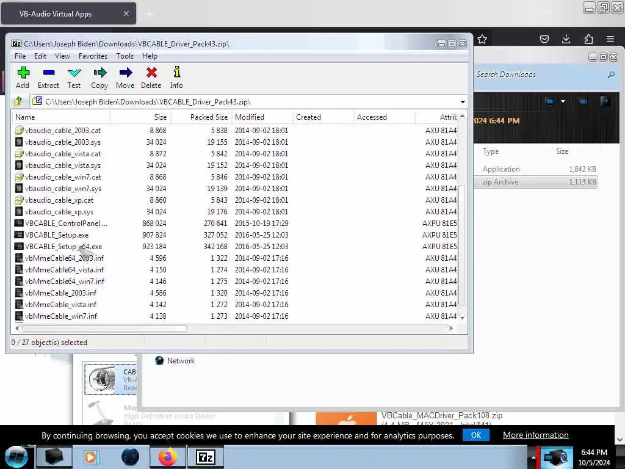Open the media player taskbar icon
The height and width of the screenshot is (469, 625).
[x=92, y=457]
